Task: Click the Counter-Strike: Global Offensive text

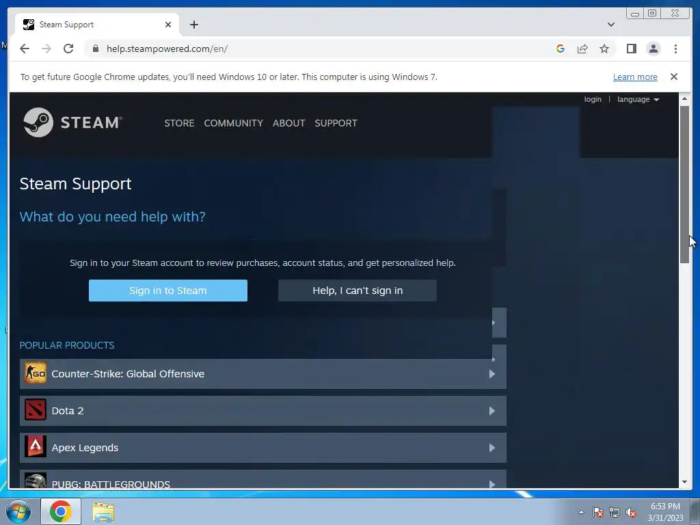Action: point(128,374)
